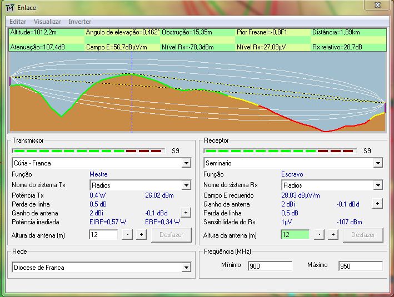Click the 28,03 dBµV/m required field value
394x297 pixels.
point(301,195)
